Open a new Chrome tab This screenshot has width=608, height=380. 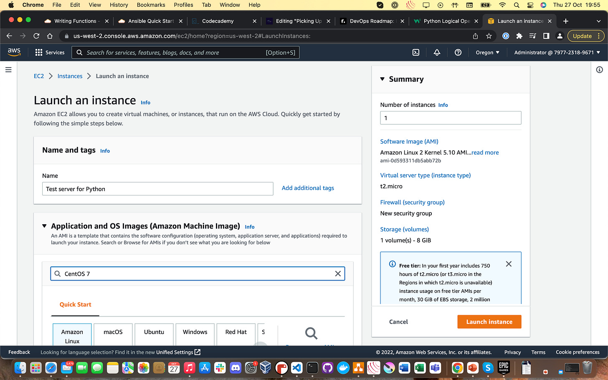click(566, 21)
